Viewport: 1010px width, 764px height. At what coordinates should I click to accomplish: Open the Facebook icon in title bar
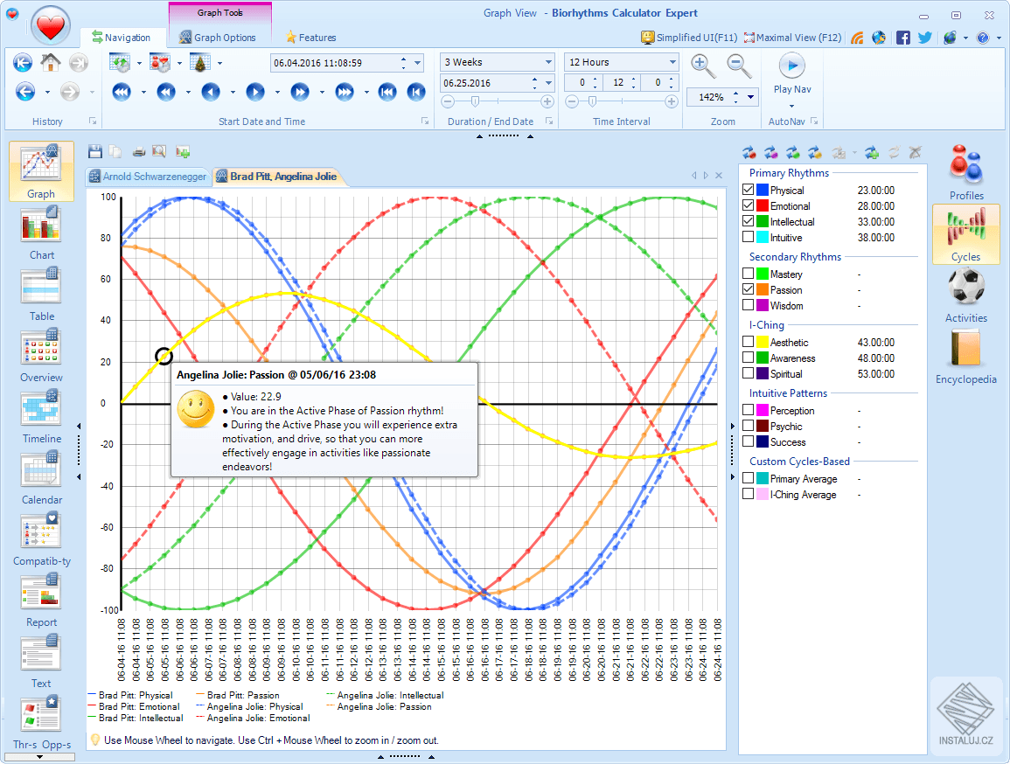click(x=903, y=38)
